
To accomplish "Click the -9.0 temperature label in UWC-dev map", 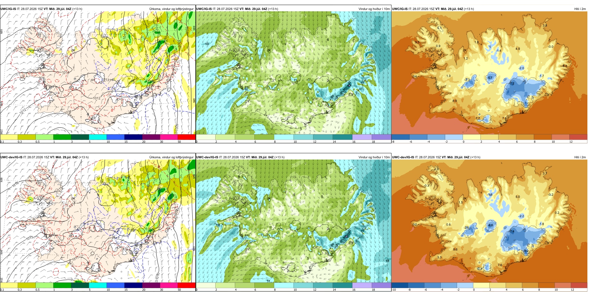I will pos(526,251).
